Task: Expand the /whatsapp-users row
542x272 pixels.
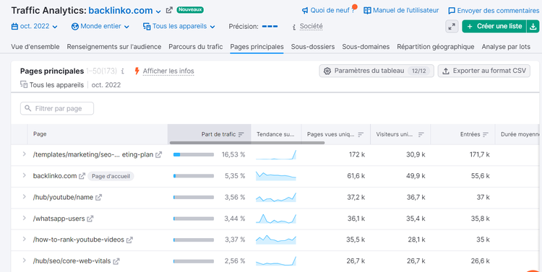Action: click(24, 218)
